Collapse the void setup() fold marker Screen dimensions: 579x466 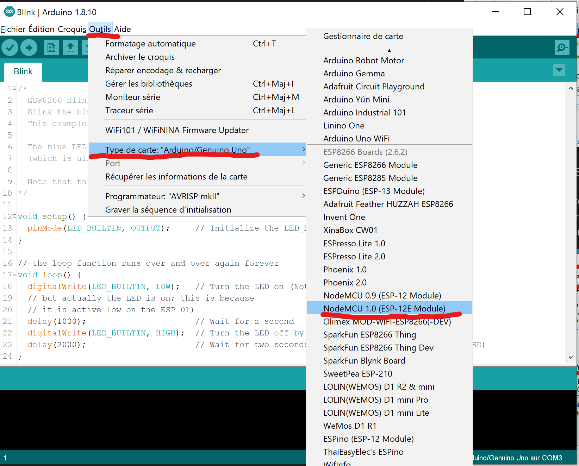pyautogui.click(x=14, y=216)
